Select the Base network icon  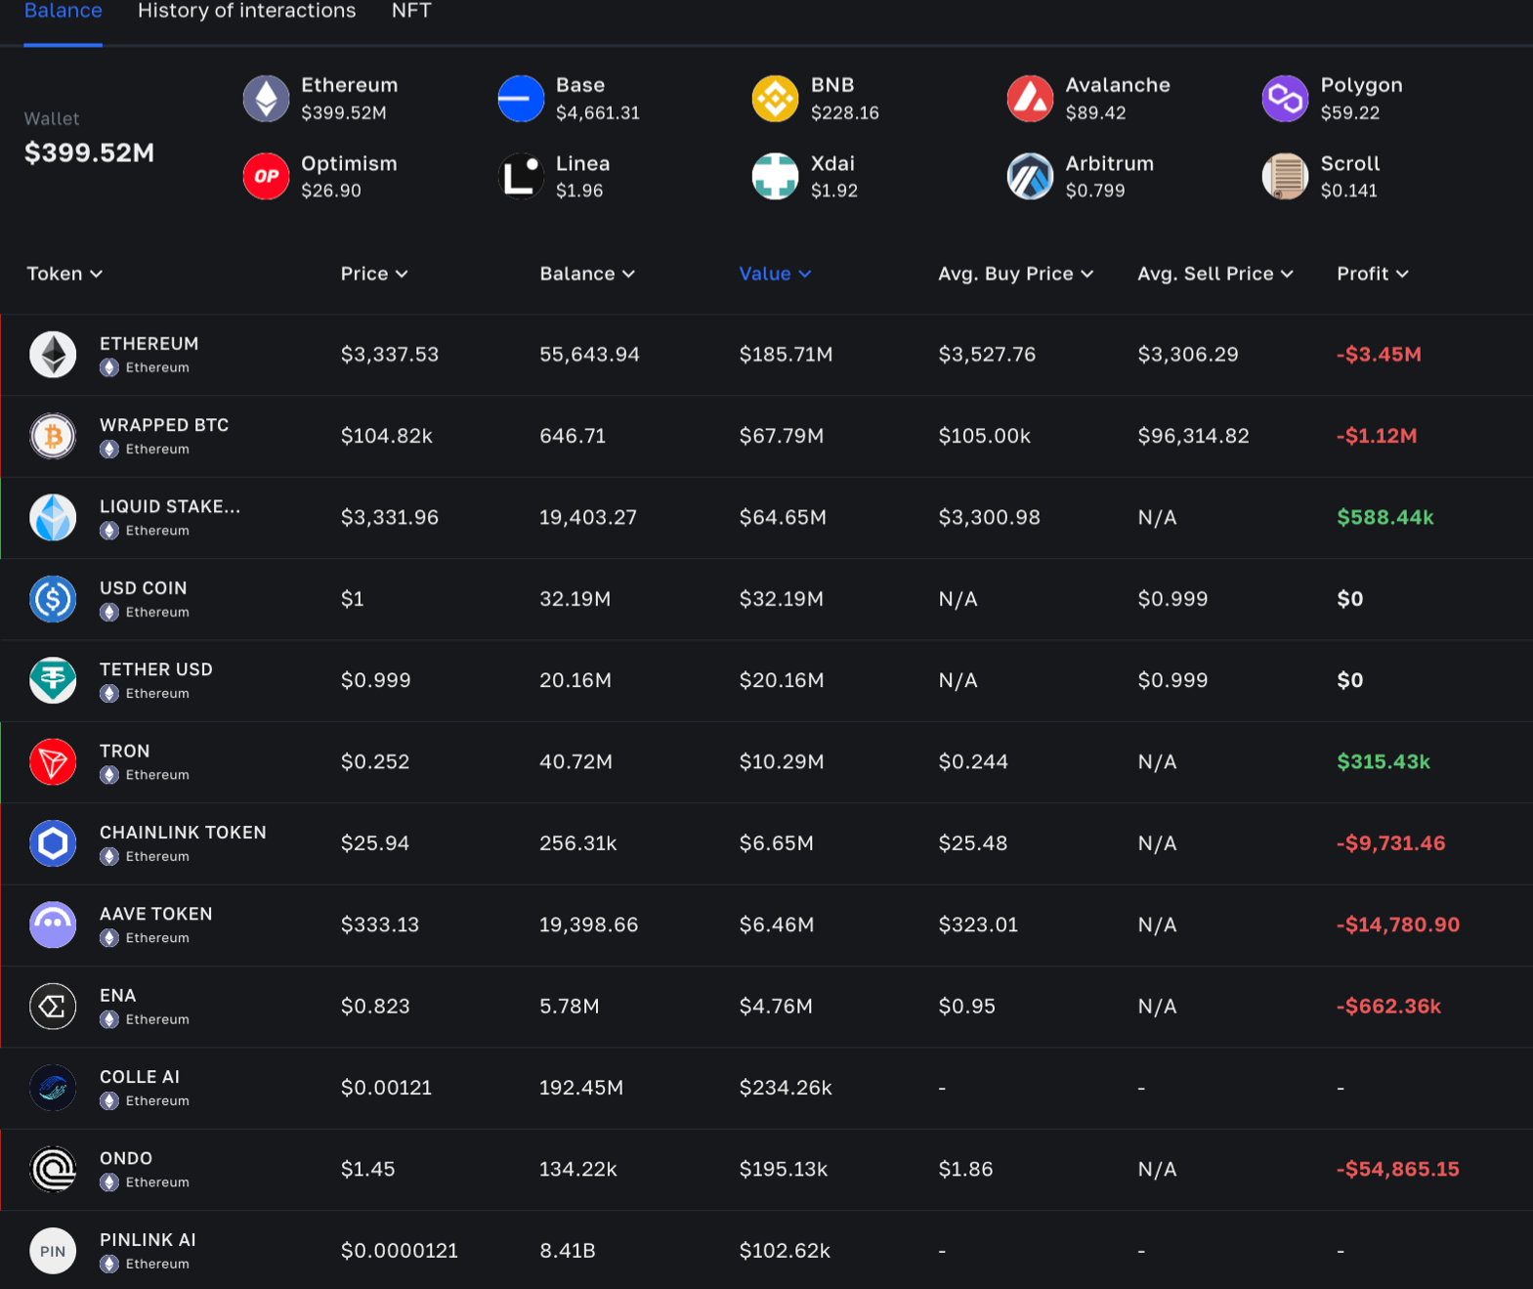coord(521,99)
